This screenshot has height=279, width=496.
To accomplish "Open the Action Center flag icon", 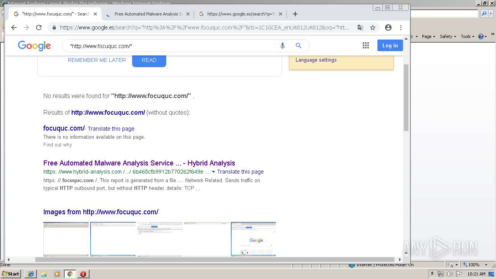I will coord(459,274).
